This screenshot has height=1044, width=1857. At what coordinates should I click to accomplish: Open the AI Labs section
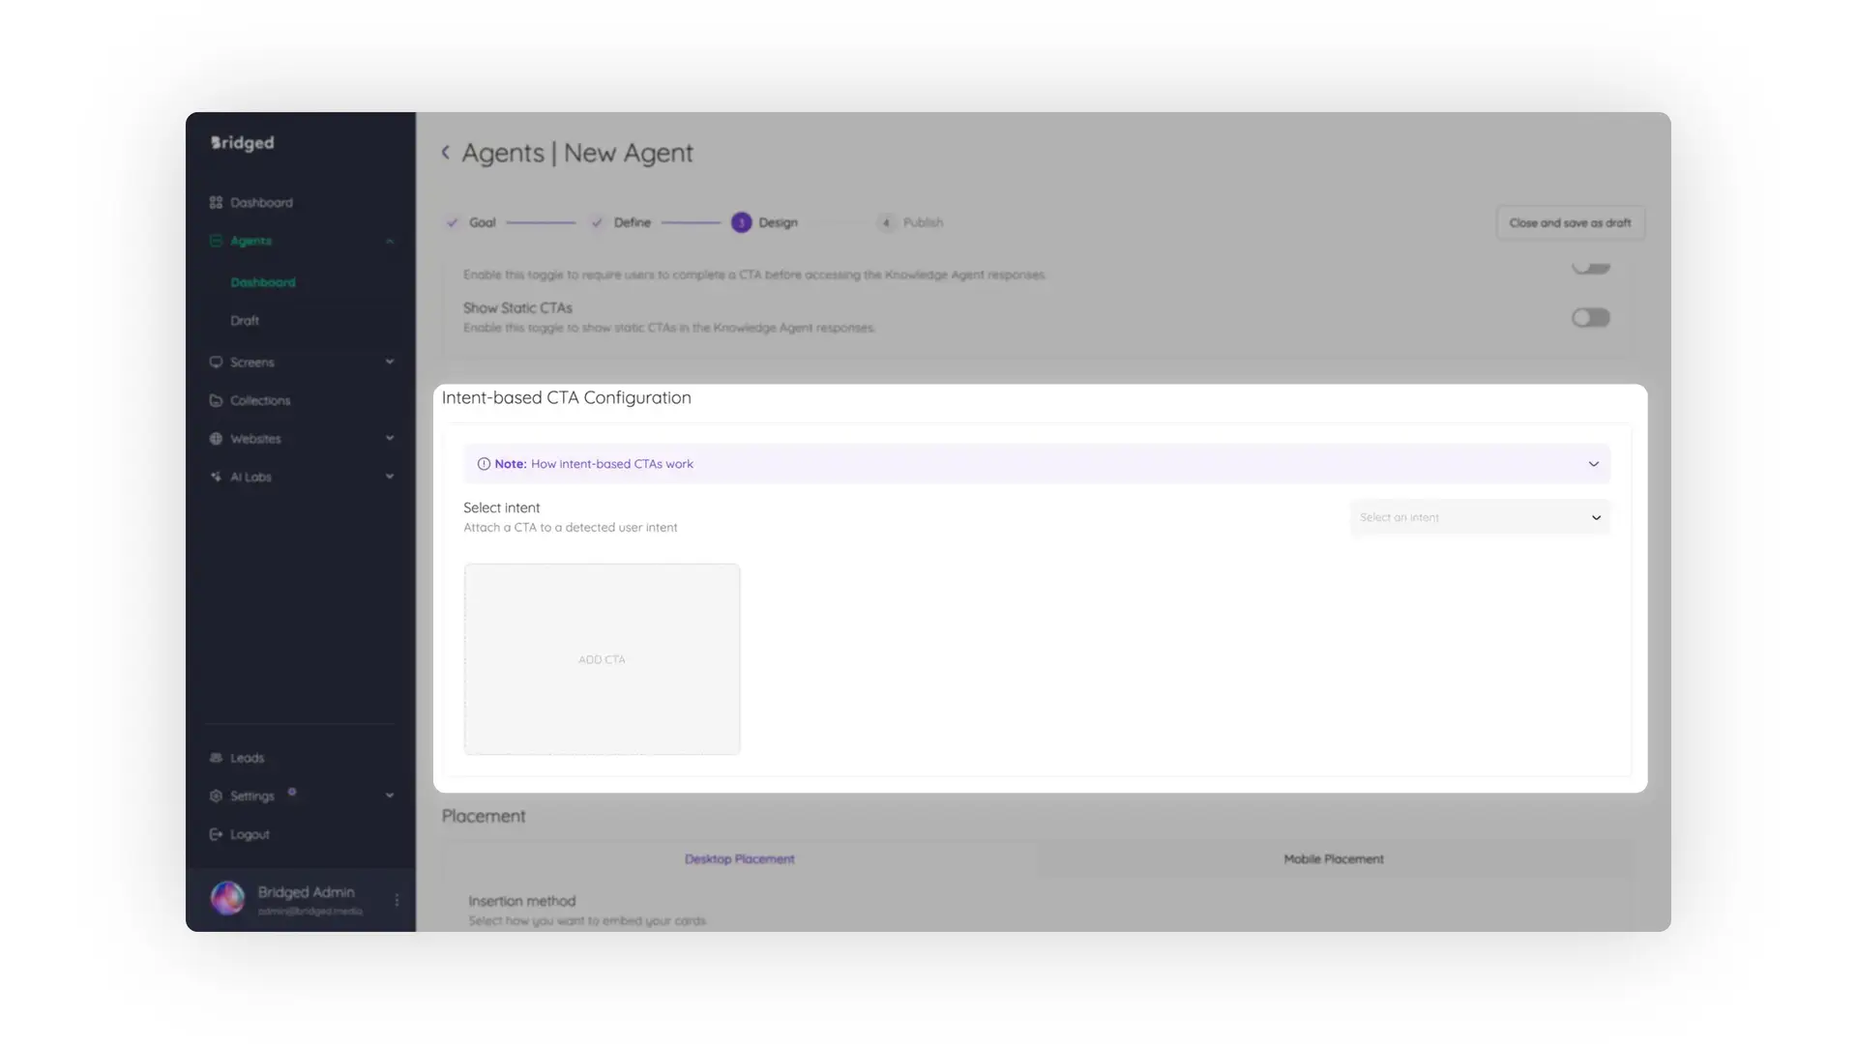pyautogui.click(x=250, y=477)
